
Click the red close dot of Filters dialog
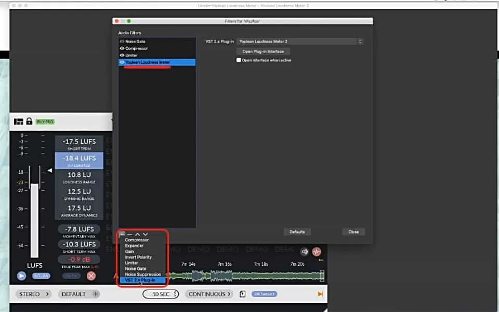117,21
